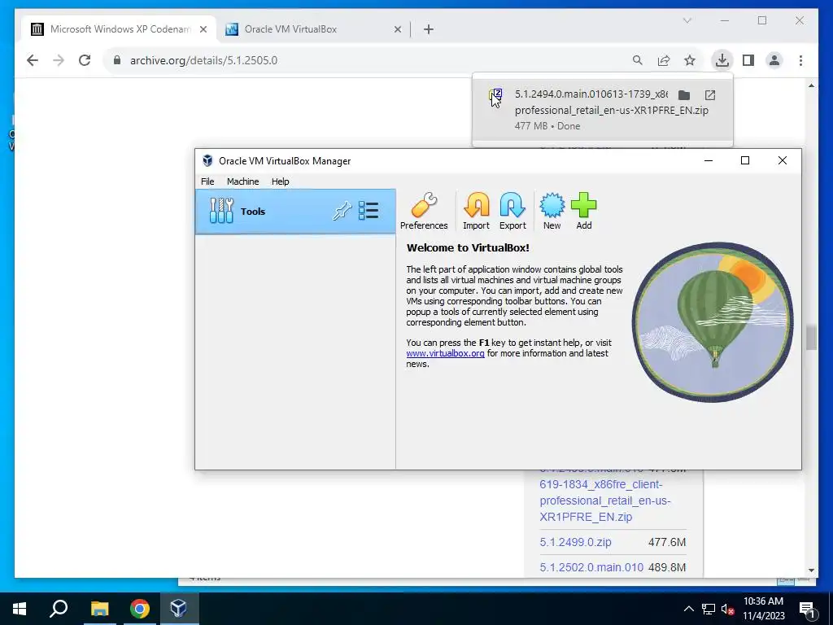Open downloads page in new tab icon
The height and width of the screenshot is (625, 833).
[710, 95]
